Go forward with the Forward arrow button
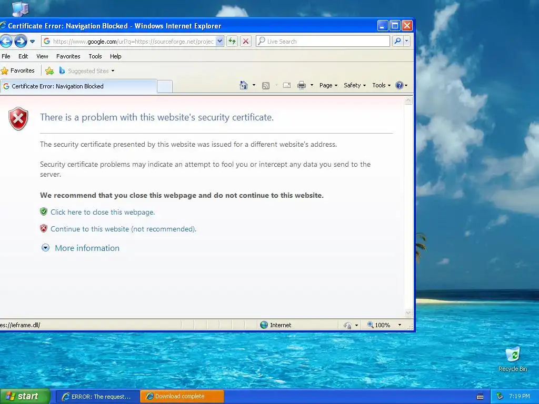 pos(21,41)
